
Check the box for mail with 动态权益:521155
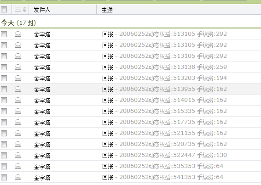pyautogui.click(x=4, y=133)
